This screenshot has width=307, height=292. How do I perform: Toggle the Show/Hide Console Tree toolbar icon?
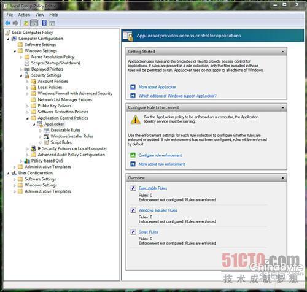[34, 23]
